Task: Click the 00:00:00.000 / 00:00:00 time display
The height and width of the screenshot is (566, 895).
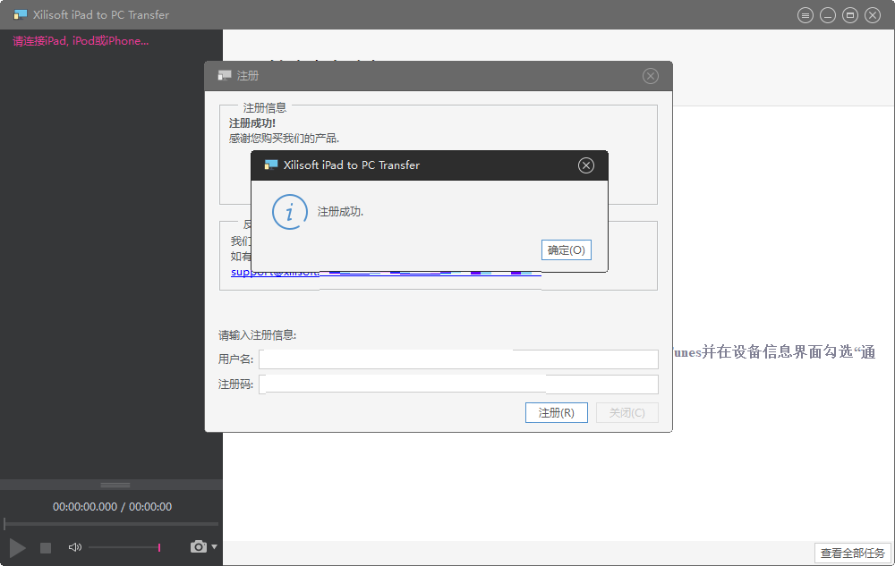Action: [x=113, y=507]
